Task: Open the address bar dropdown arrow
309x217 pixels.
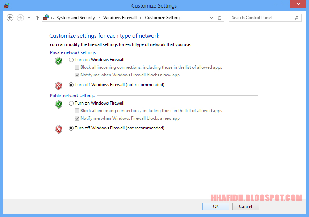Action: (211, 17)
